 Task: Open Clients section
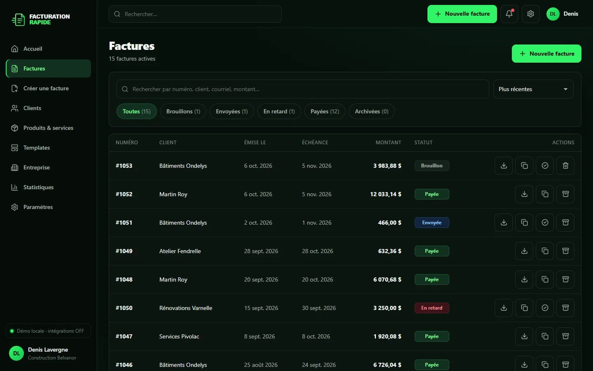click(x=49, y=108)
